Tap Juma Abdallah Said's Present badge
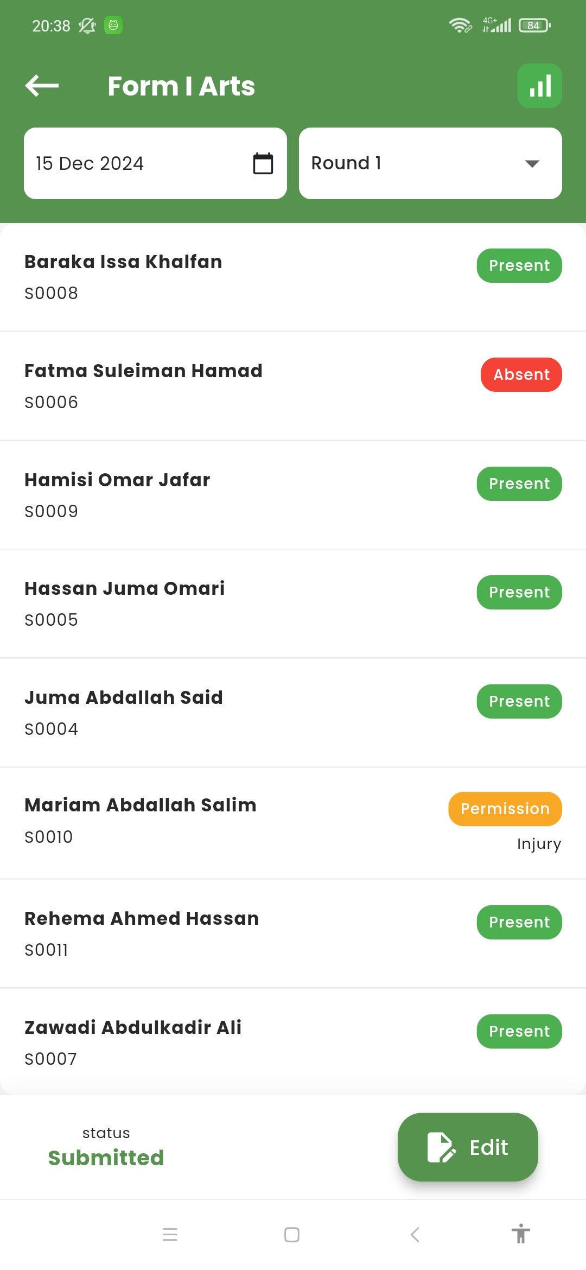 [x=519, y=701]
